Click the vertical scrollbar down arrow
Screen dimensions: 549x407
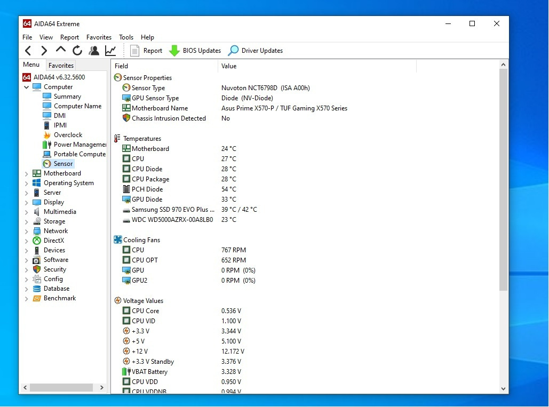(x=503, y=389)
